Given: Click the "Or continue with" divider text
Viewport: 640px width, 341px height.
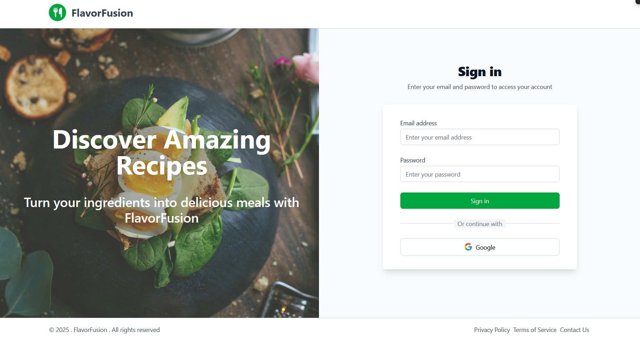Looking at the screenshot, I should coord(480,224).
